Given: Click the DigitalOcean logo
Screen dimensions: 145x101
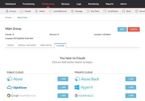Looking at the screenshot, I should pos(17,88).
